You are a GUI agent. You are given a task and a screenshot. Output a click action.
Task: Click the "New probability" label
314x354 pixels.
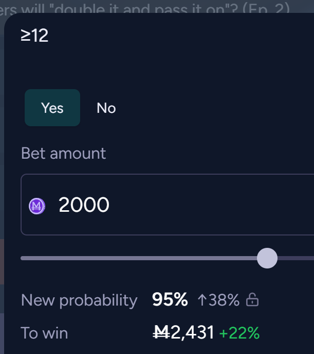[x=79, y=300]
